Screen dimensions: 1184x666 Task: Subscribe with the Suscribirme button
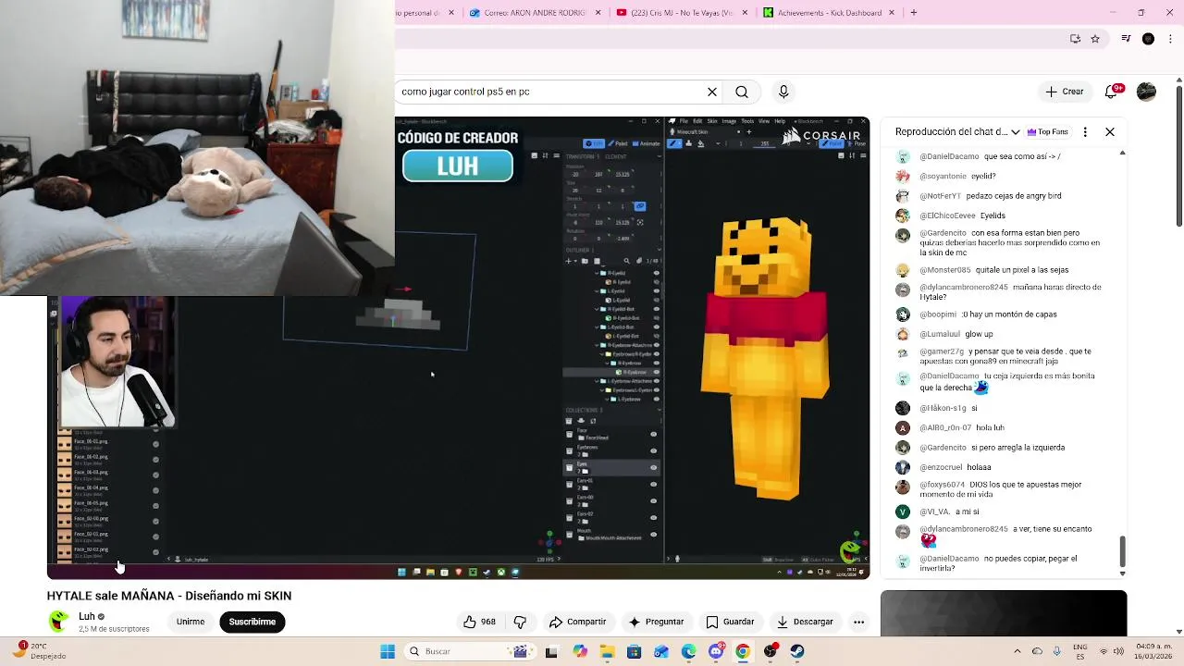(253, 622)
